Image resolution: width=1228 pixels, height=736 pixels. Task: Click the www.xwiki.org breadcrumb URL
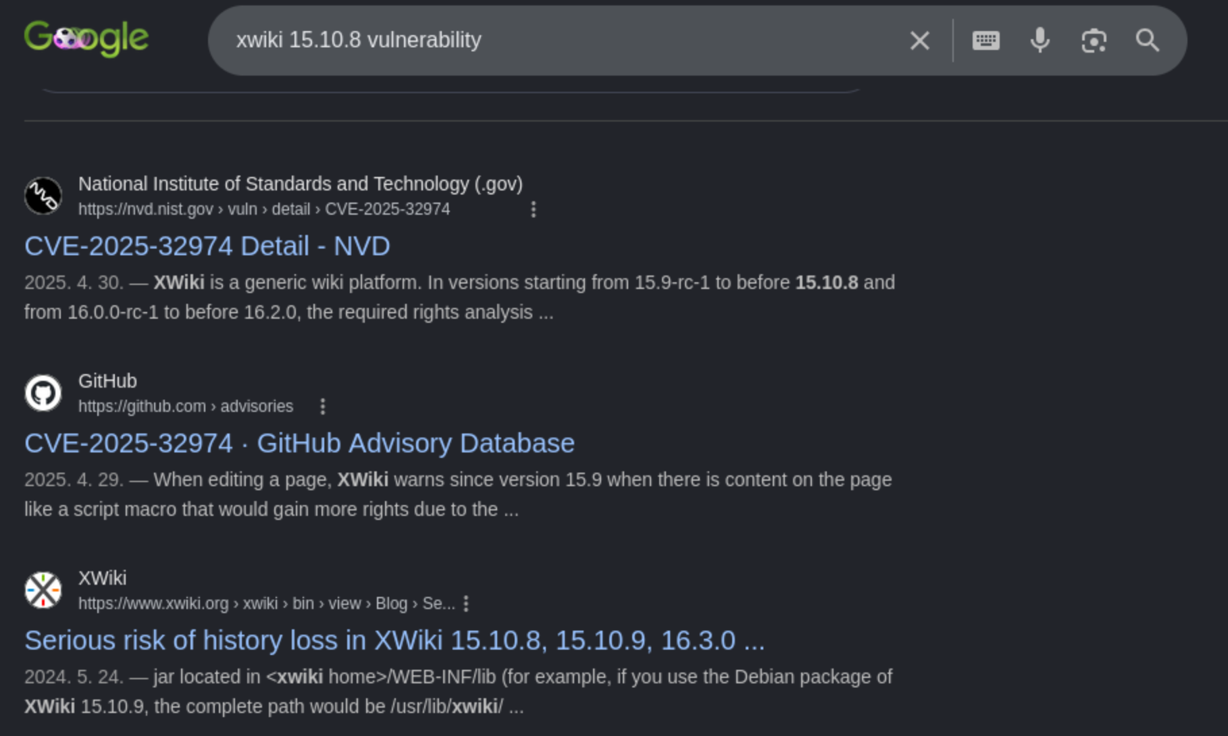267,604
